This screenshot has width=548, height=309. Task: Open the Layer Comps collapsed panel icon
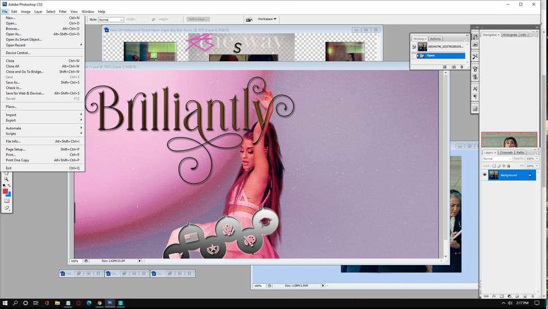coord(475,109)
